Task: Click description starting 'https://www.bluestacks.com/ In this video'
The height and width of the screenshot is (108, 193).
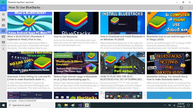Action: coord(122,45)
